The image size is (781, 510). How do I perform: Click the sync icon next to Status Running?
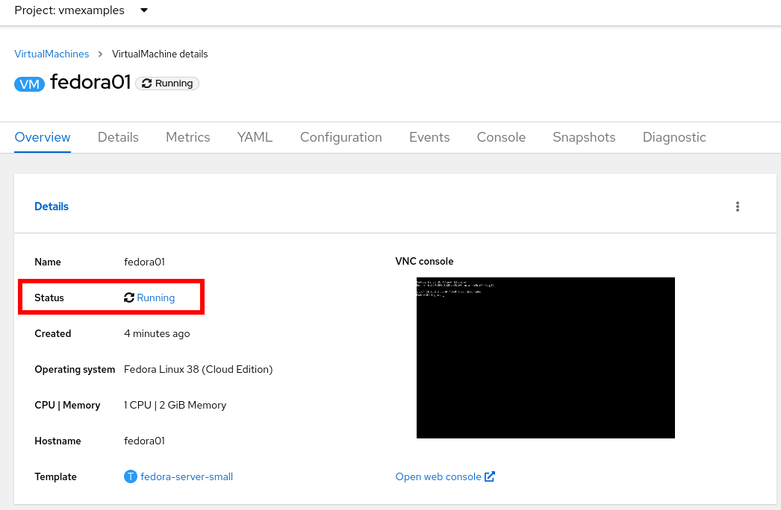click(x=128, y=297)
